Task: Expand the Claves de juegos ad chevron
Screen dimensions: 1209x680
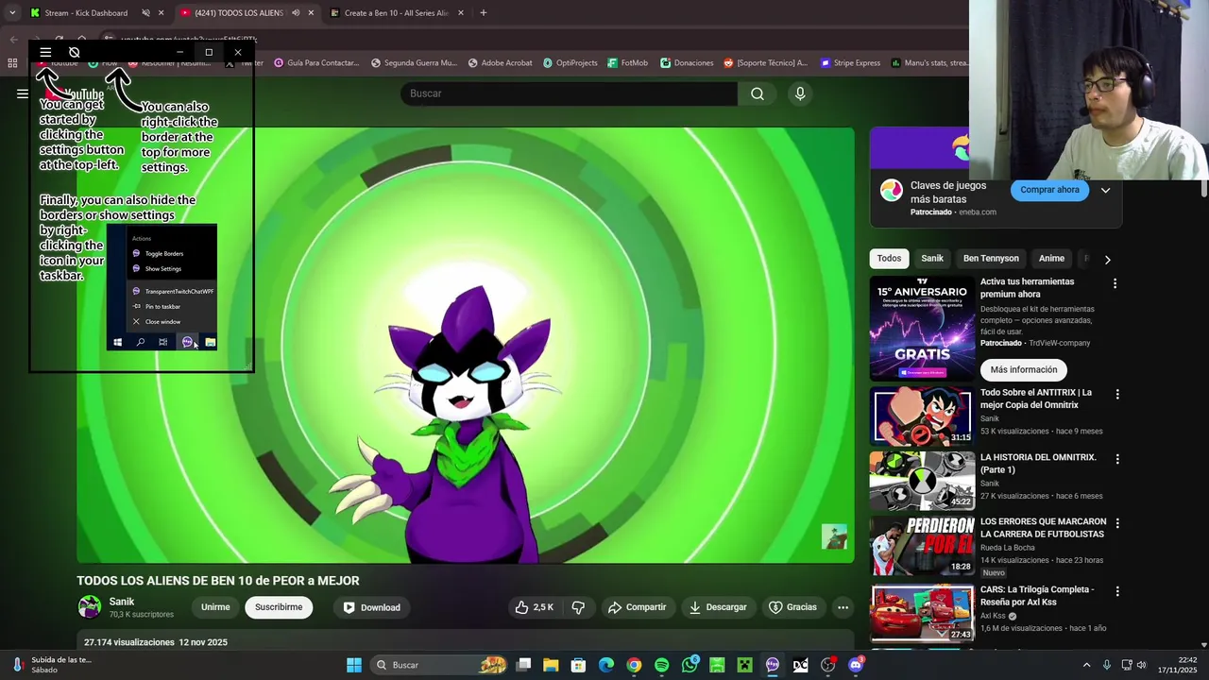Action: (1105, 190)
